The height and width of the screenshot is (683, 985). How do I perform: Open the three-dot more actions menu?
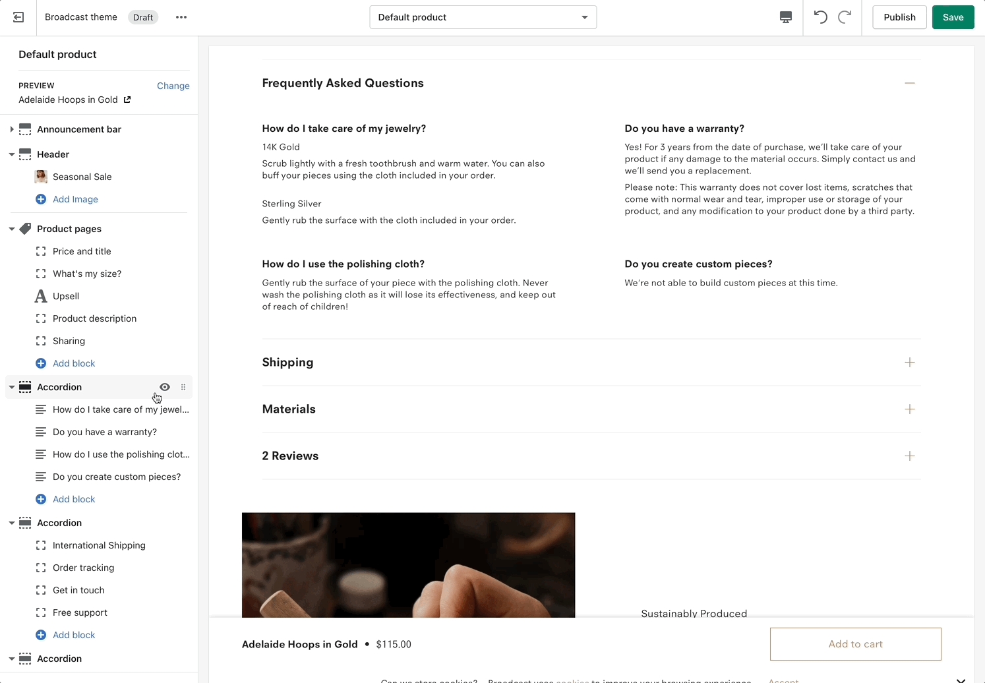[181, 17]
